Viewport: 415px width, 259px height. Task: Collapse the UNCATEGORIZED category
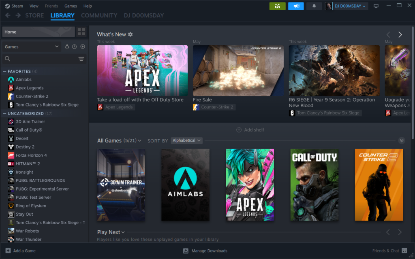pyautogui.click(x=4, y=113)
